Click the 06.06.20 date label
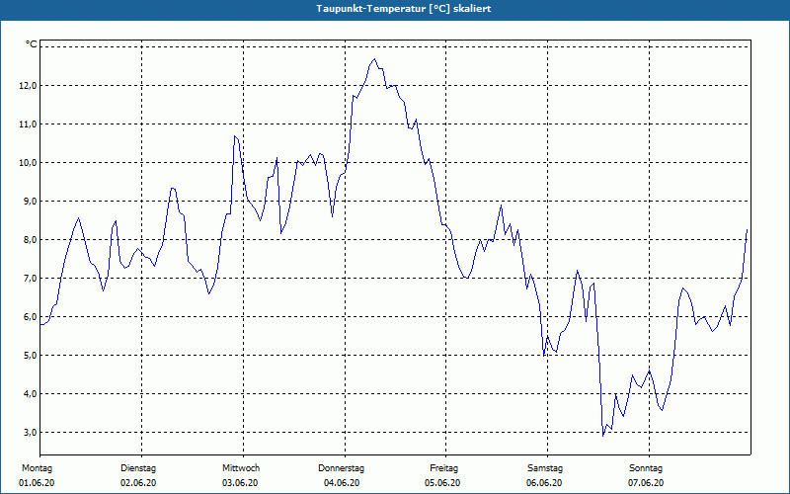The image size is (790, 494). point(544,483)
